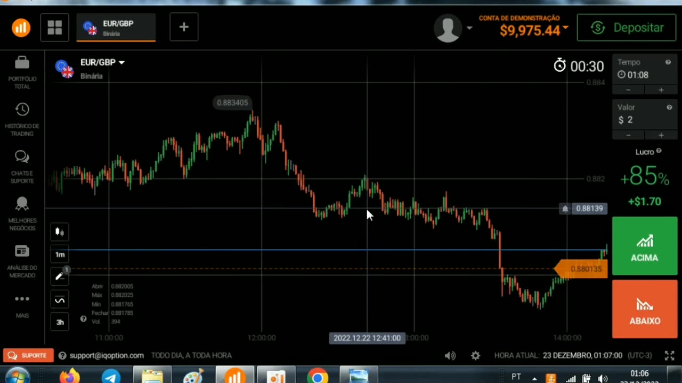Decrease the Tempo expiration time
The image size is (682, 383).
(x=628, y=90)
